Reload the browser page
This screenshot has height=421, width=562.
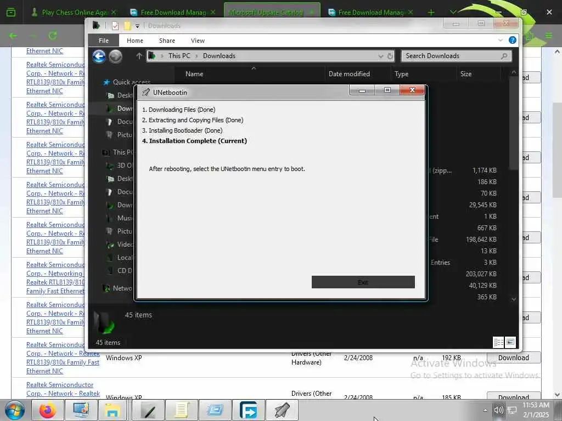[x=53, y=36]
